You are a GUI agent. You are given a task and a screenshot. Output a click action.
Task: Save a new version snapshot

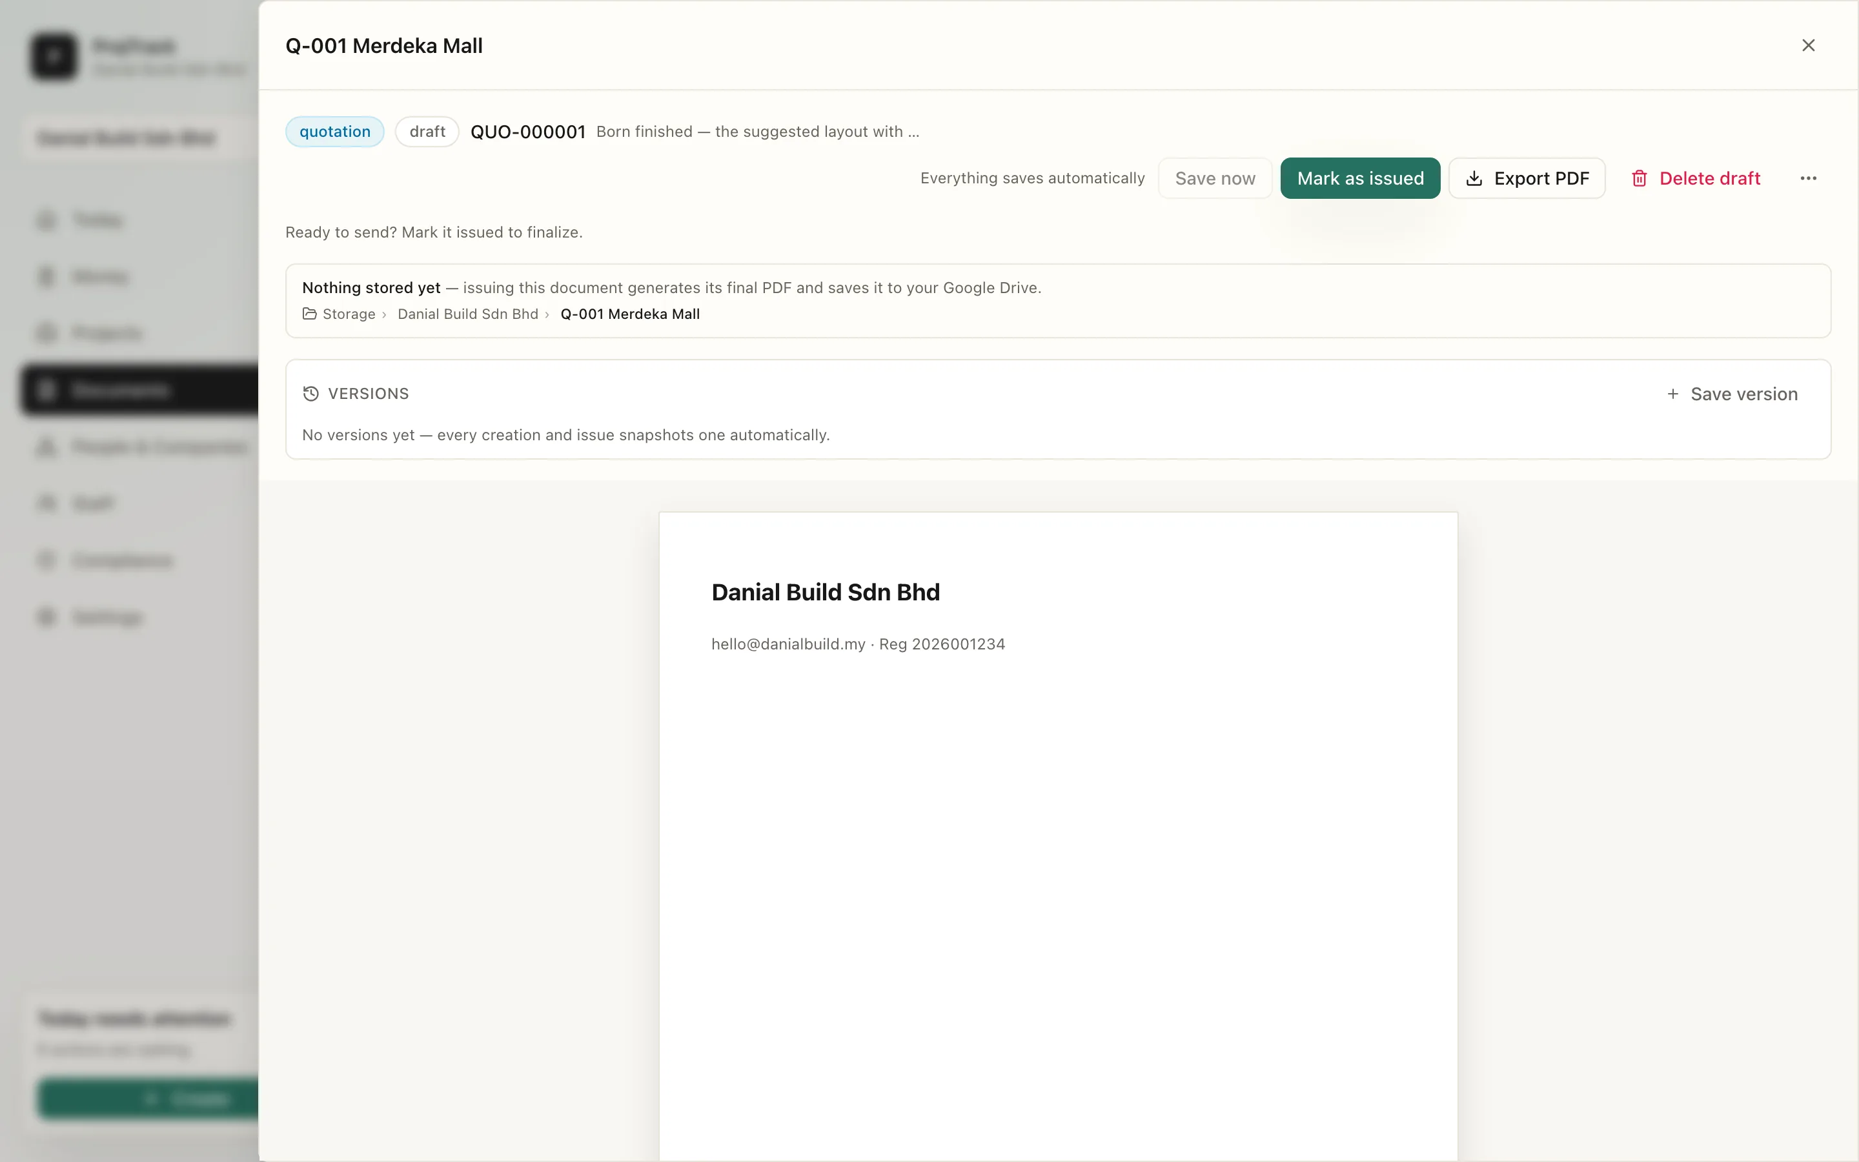1732,394
